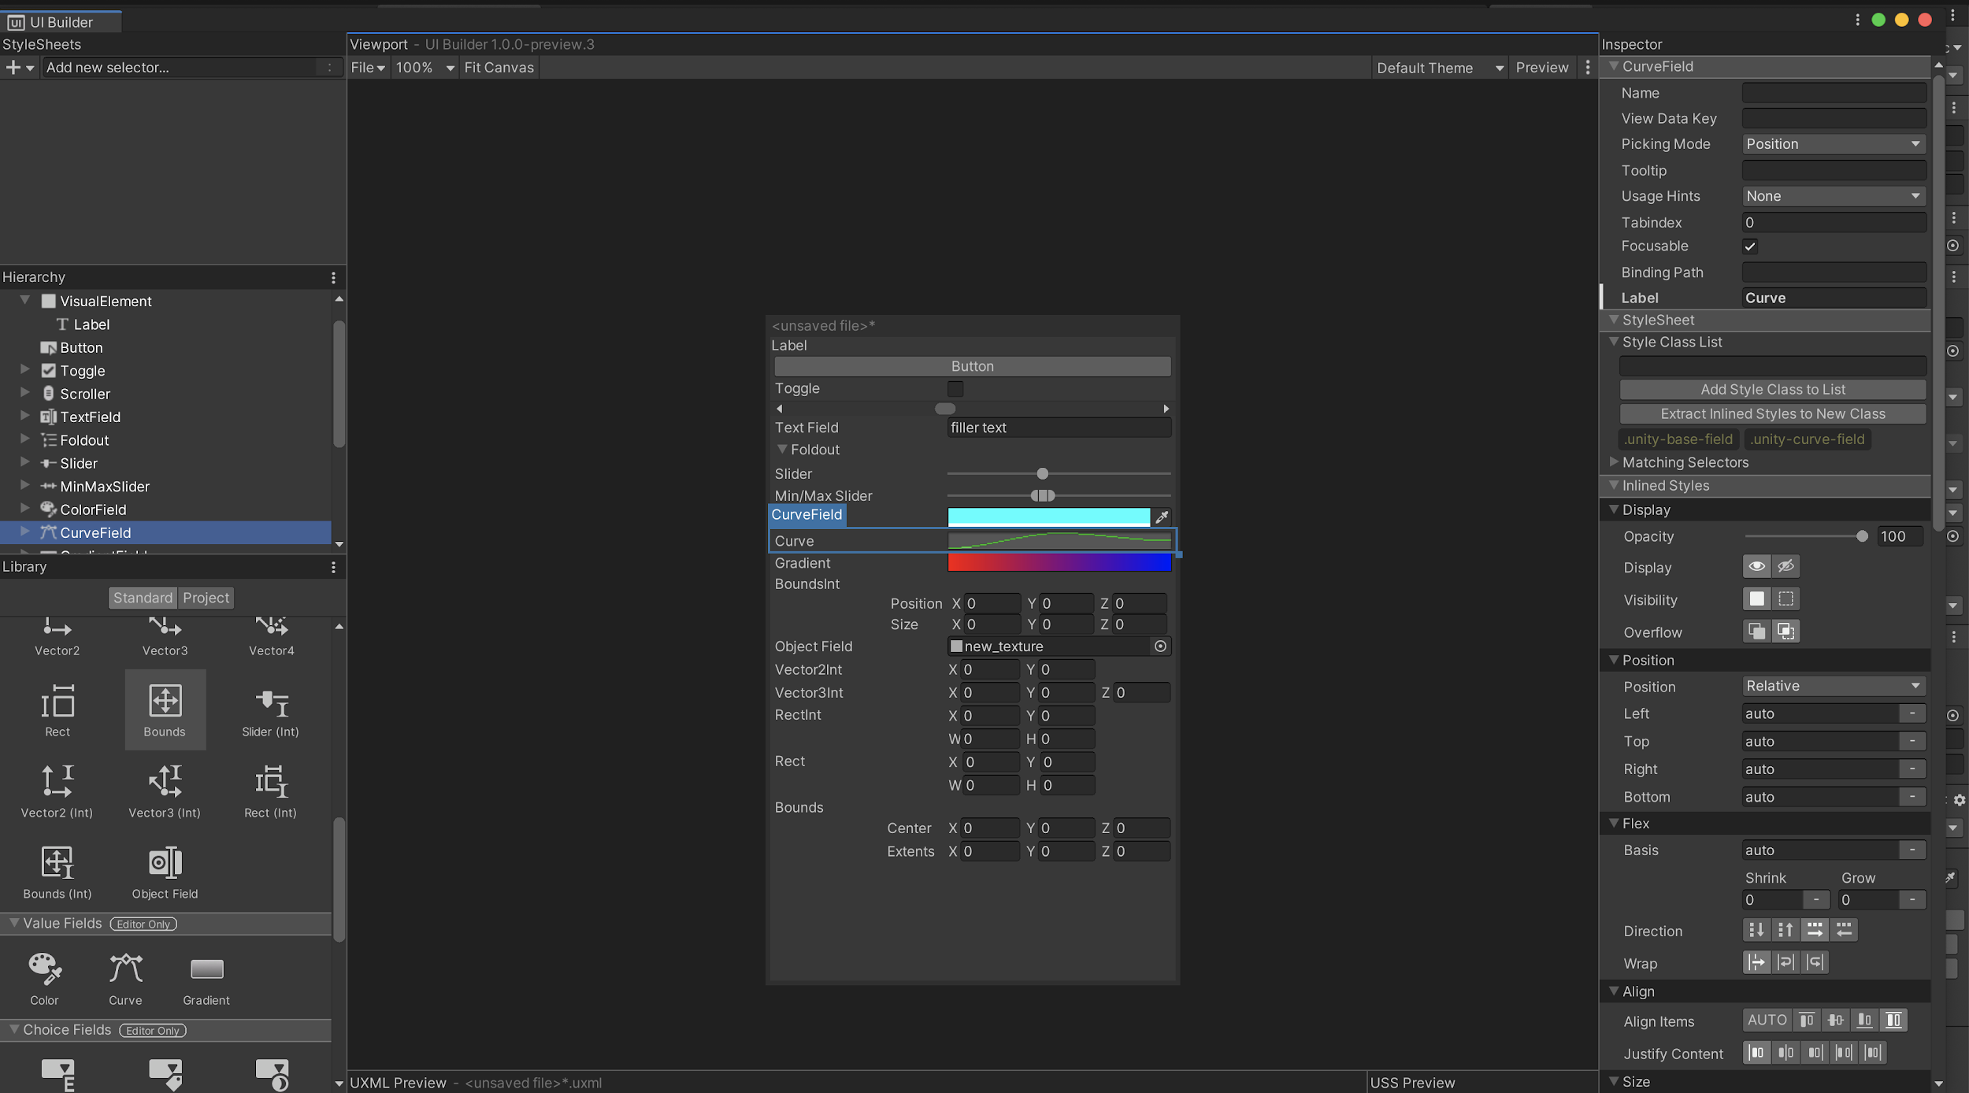1969x1093 pixels.
Task: Collapse the VisualElement hierarchy node
Action: [x=25, y=301]
